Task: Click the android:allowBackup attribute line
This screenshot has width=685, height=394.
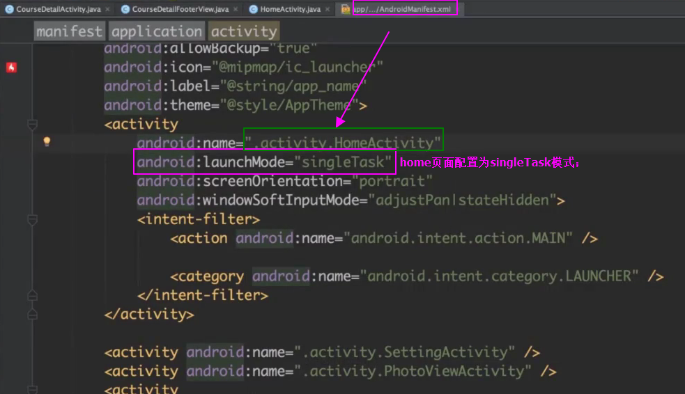Action: click(210, 48)
